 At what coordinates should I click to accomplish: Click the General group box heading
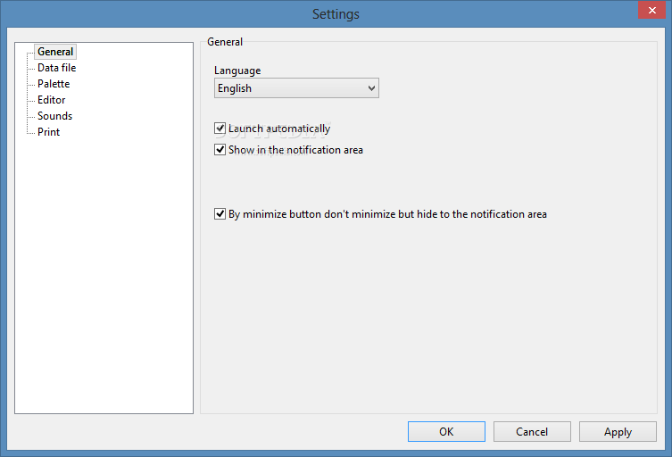click(225, 42)
